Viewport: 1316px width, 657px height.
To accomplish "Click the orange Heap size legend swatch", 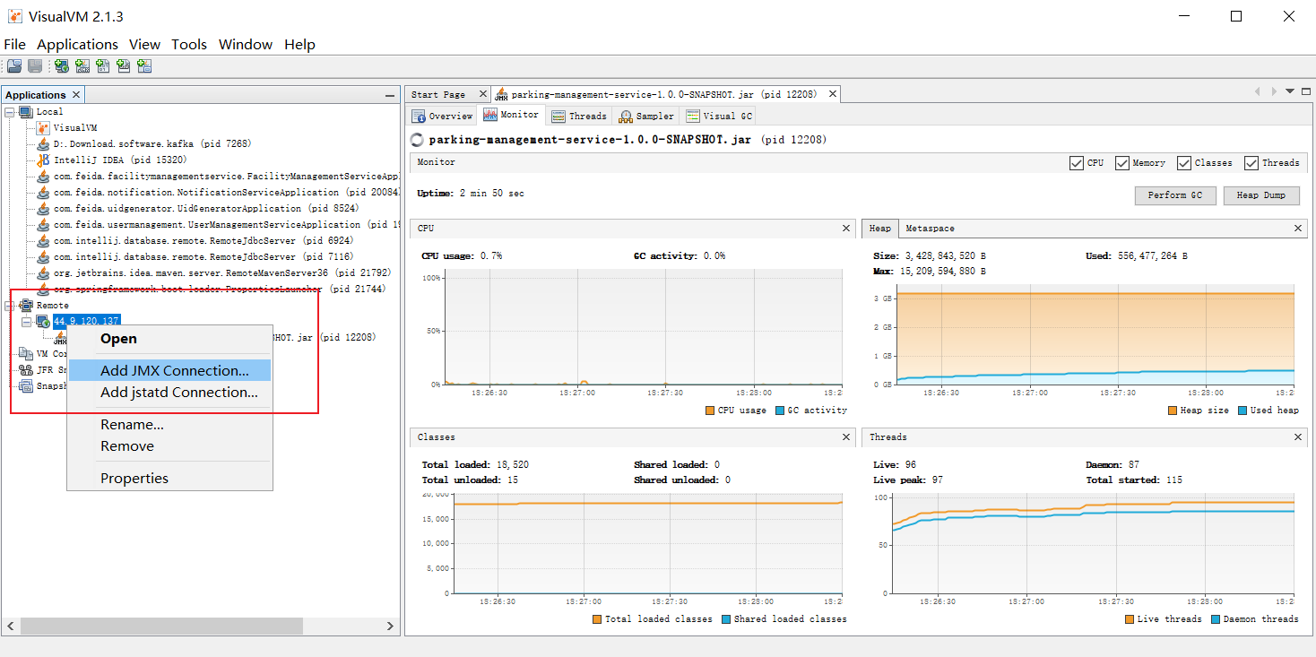I will coord(1173,411).
